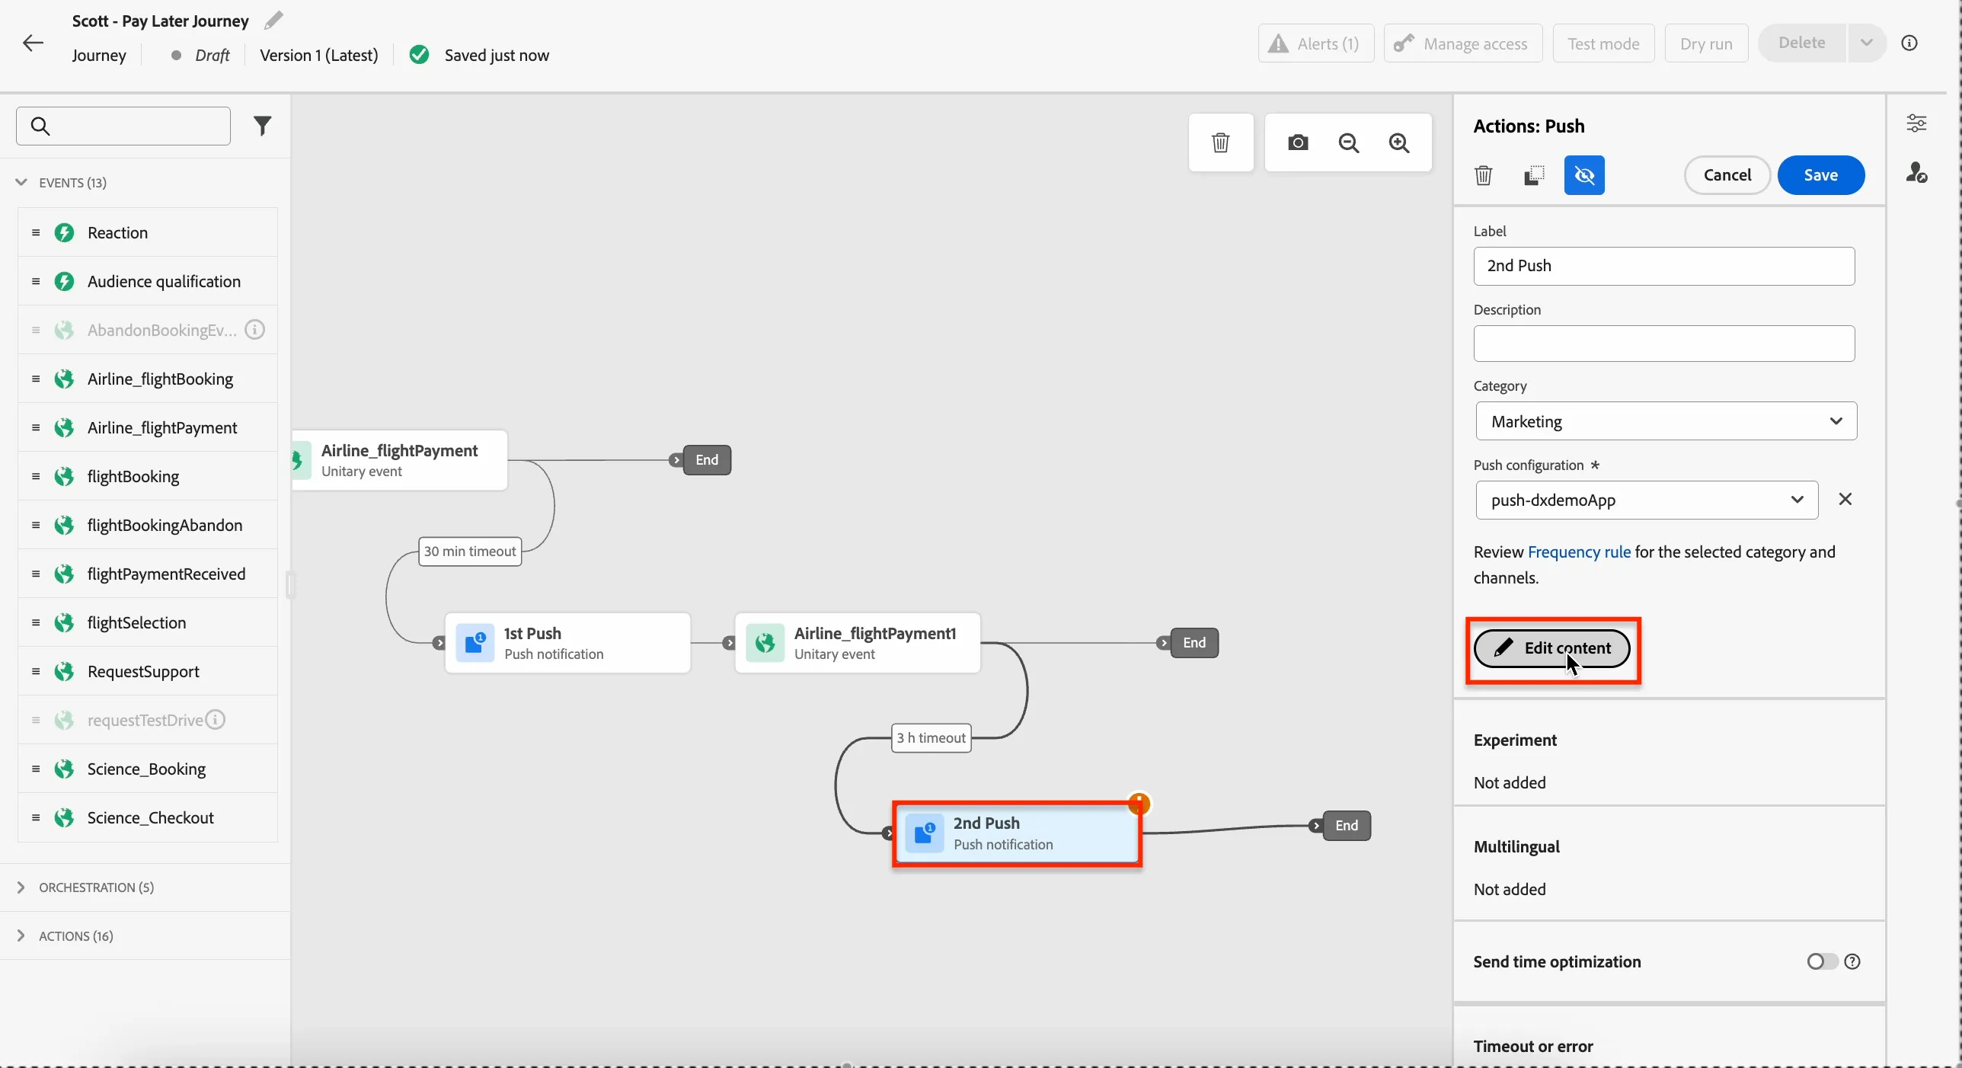Screen dimensions: 1962x1068
Task: Click the palette search field
Action: point(123,126)
